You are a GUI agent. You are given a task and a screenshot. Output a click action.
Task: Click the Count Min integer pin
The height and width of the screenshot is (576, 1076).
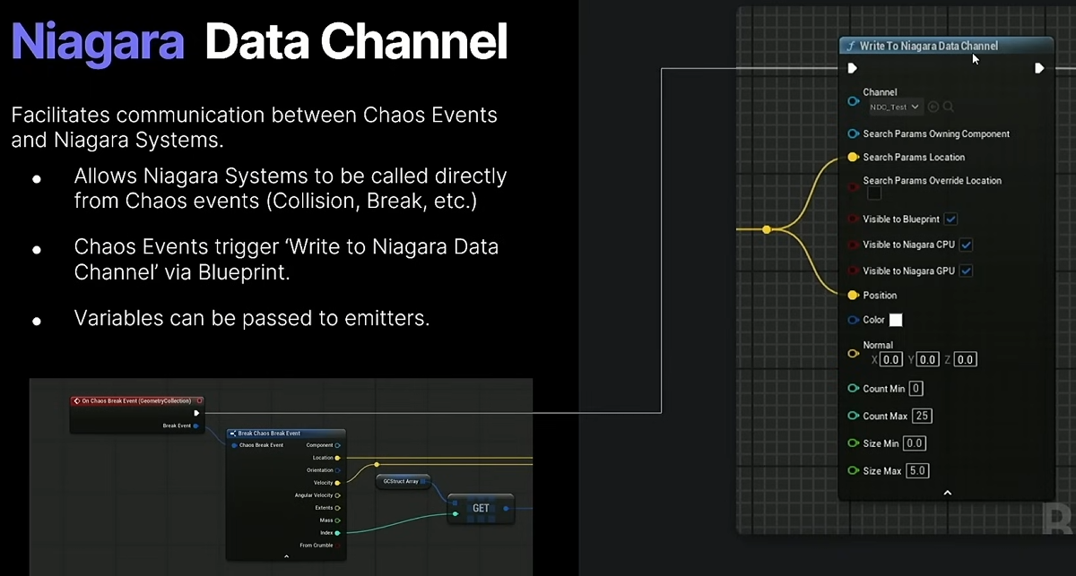853,389
